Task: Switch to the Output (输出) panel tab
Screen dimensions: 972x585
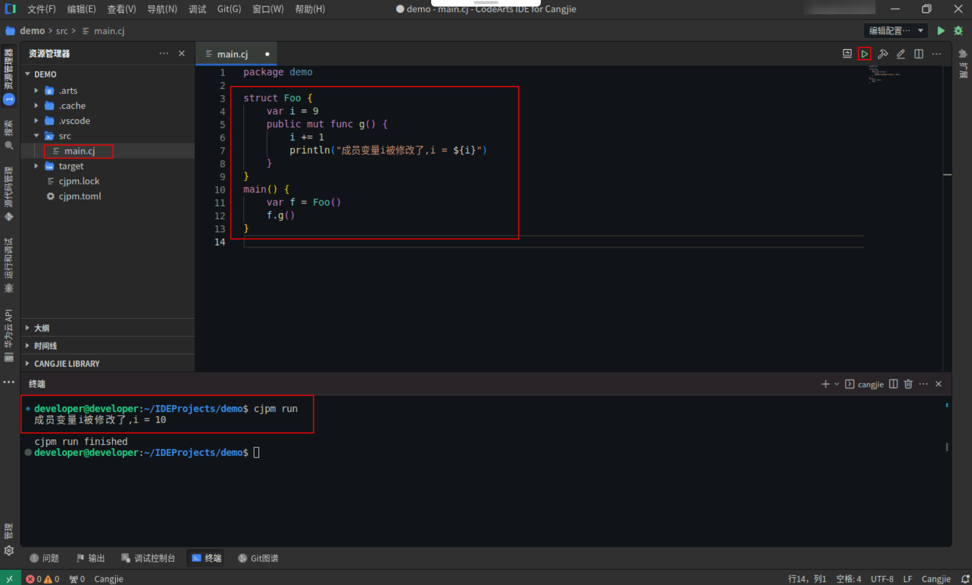Action: [x=90, y=558]
